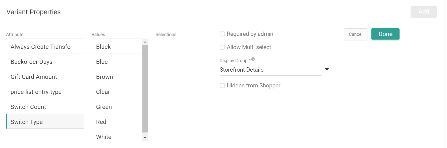Select the Black value
Image resolution: width=447 pixels, height=148 pixels.
[103, 47]
